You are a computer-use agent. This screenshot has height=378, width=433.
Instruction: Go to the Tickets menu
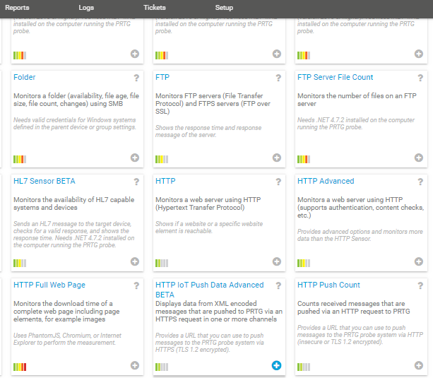tap(155, 7)
